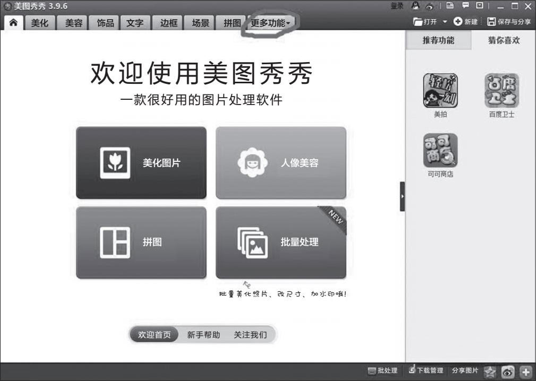Viewport: 536px width, 381px height.
Task: Log in with the Weibo icon in title bar
Action: pyautogui.click(x=429, y=6)
